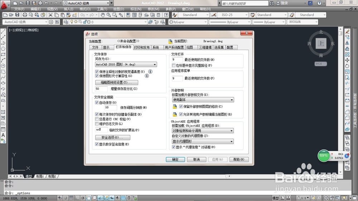This screenshot has width=358, height=201.
Task: Open the demand load xrefs dropdown
Action: tap(203, 100)
